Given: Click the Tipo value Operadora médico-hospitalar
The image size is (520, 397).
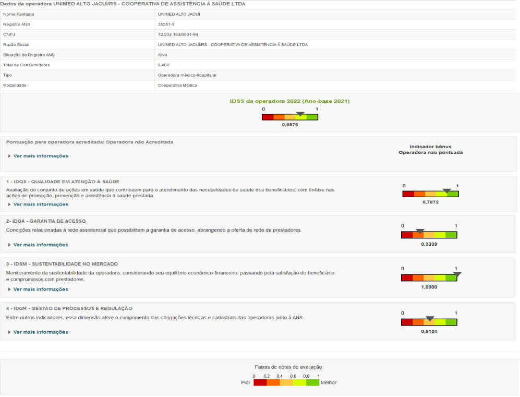Looking at the screenshot, I should click(187, 75).
